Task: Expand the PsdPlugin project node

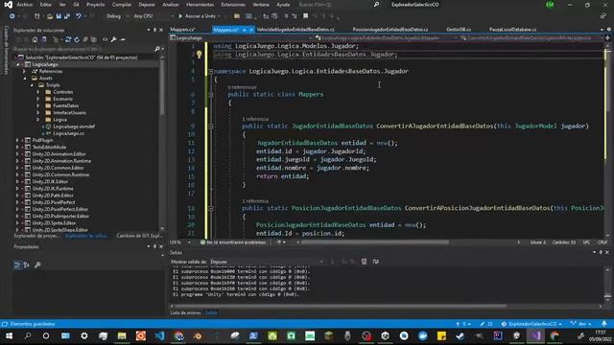Action: (x=17, y=140)
